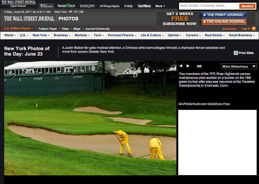Click the next slide arrow
Image resolution: width=259 pixels, height=184 pixels.
pyautogui.click(x=188, y=66)
